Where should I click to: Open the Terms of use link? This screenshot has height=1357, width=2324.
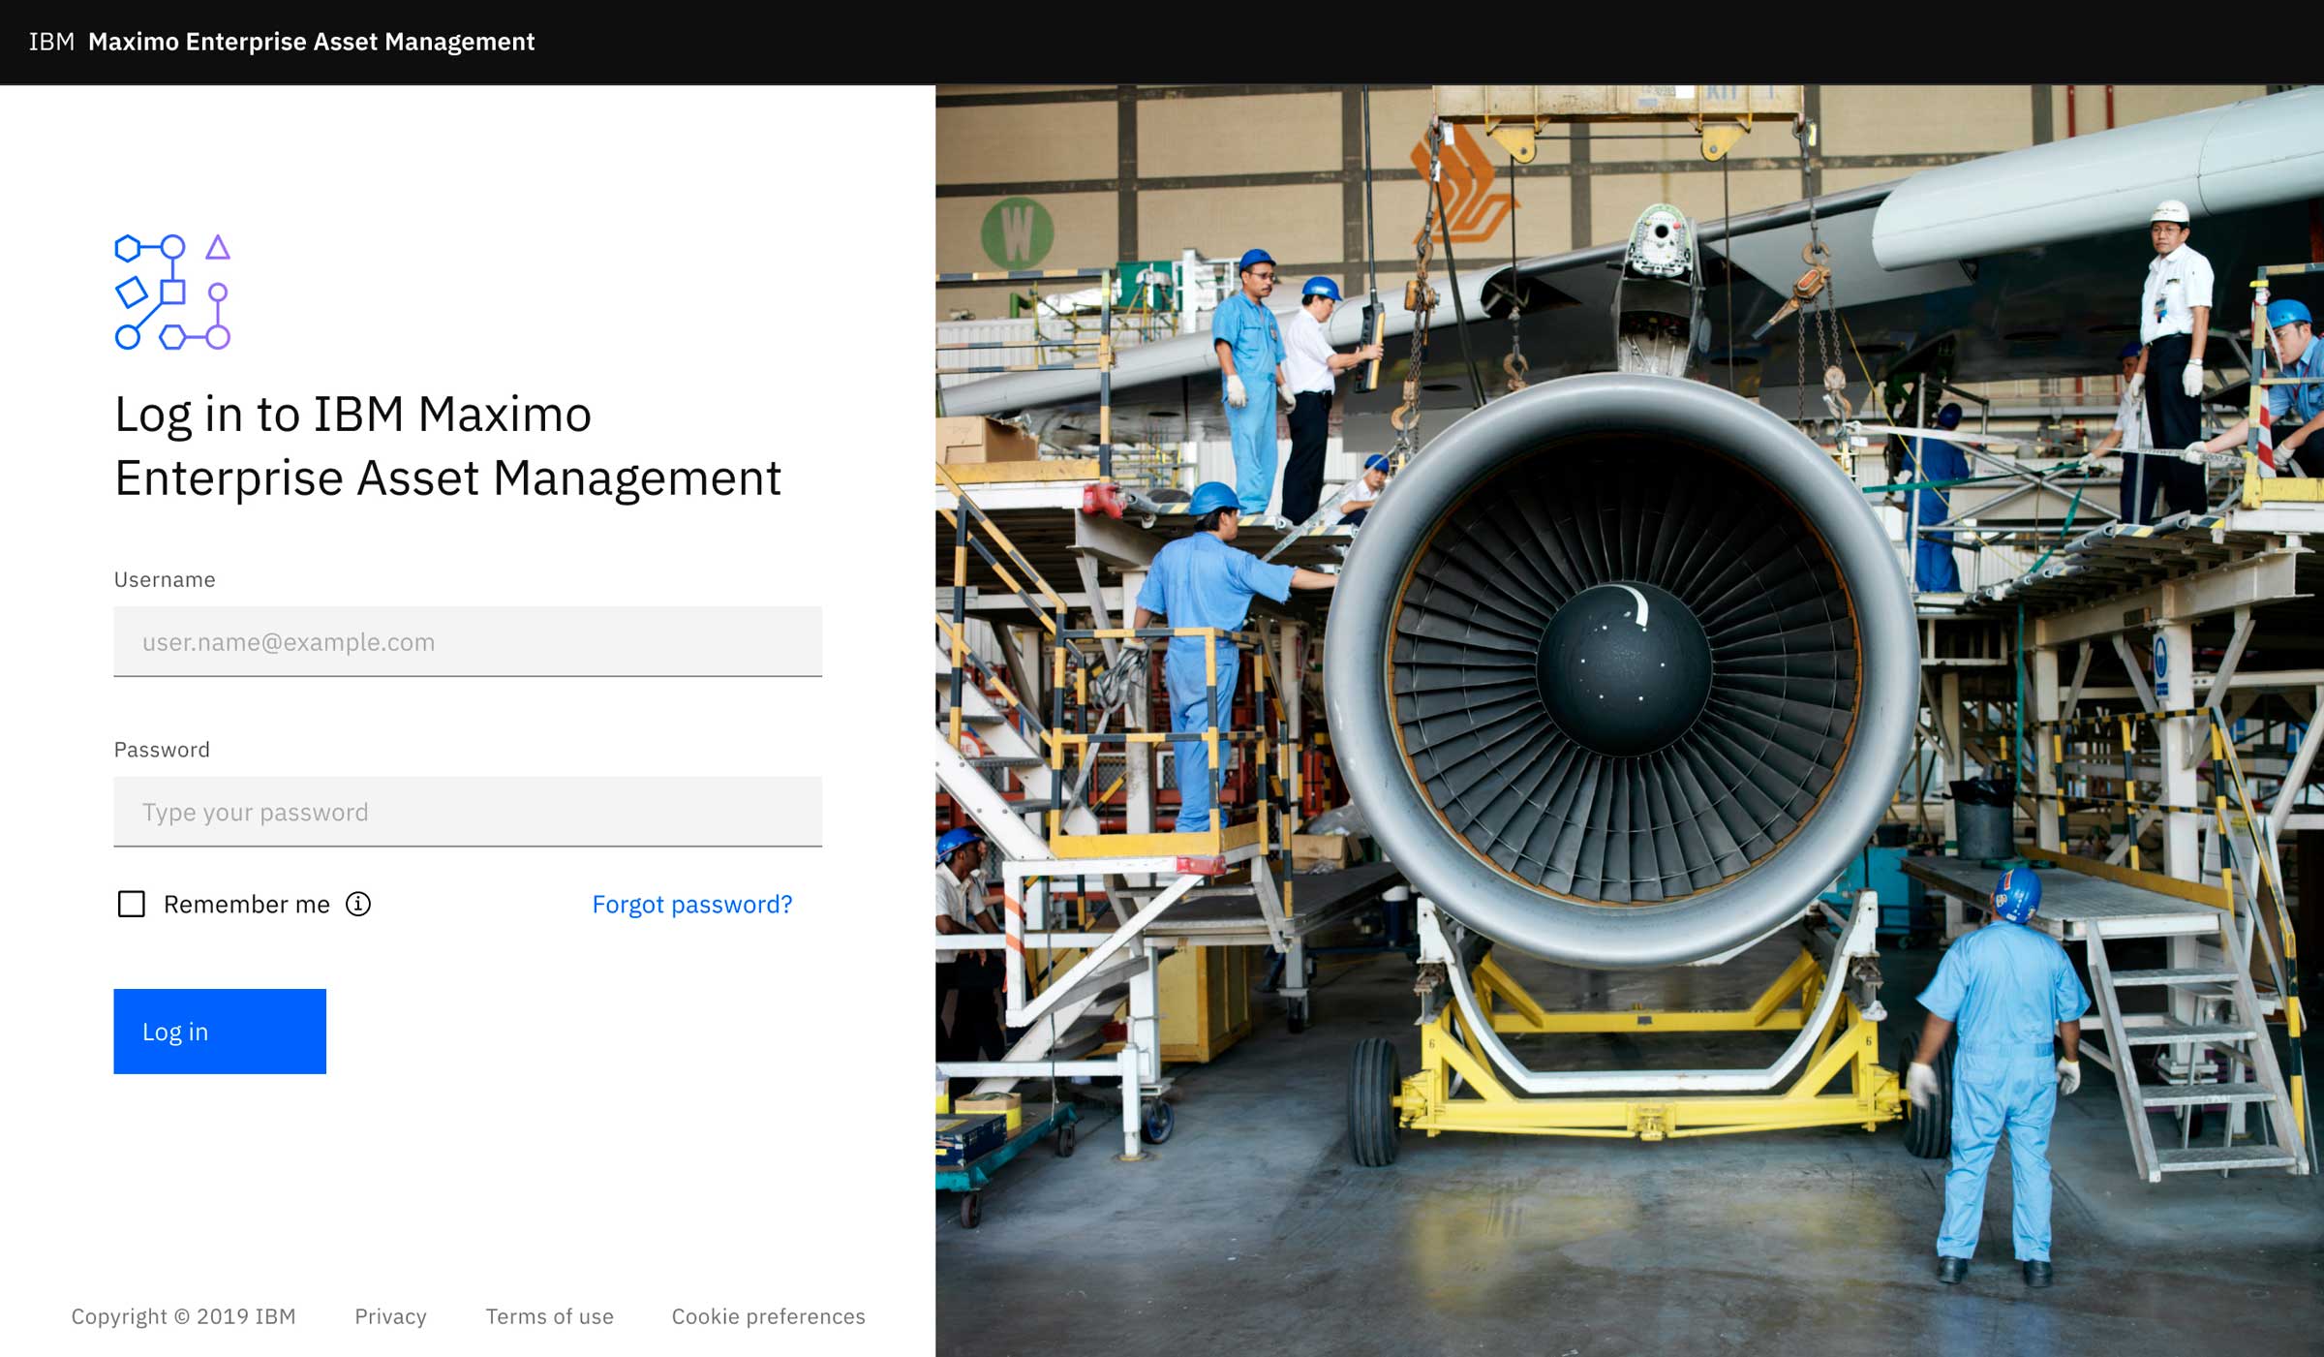click(x=549, y=1316)
